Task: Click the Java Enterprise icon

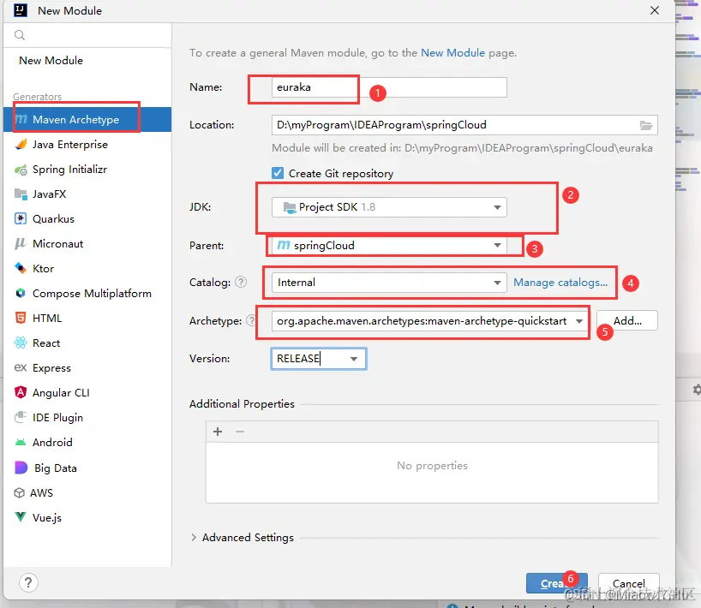Action: [21, 145]
